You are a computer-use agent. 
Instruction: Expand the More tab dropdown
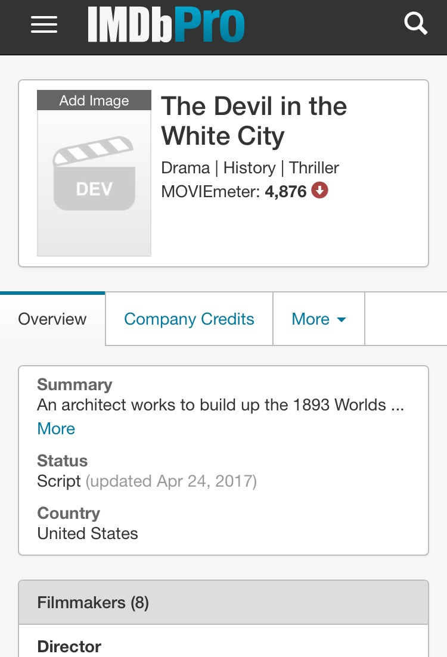[319, 319]
